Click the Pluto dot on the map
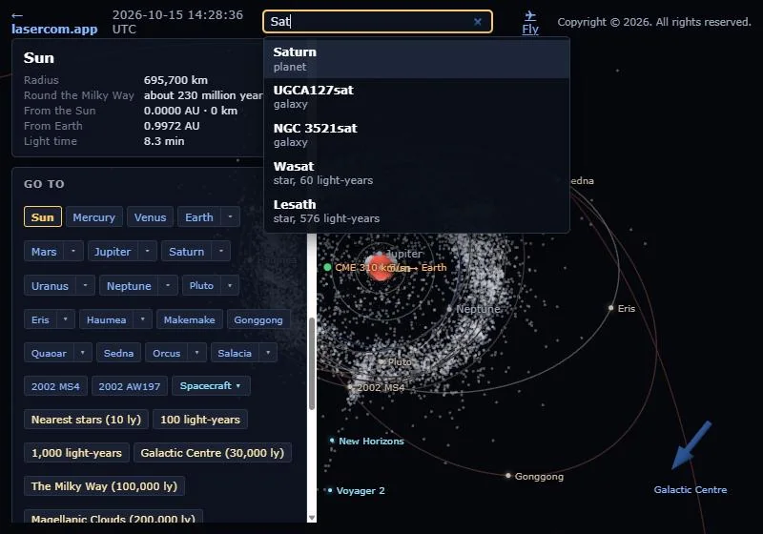 pos(381,361)
